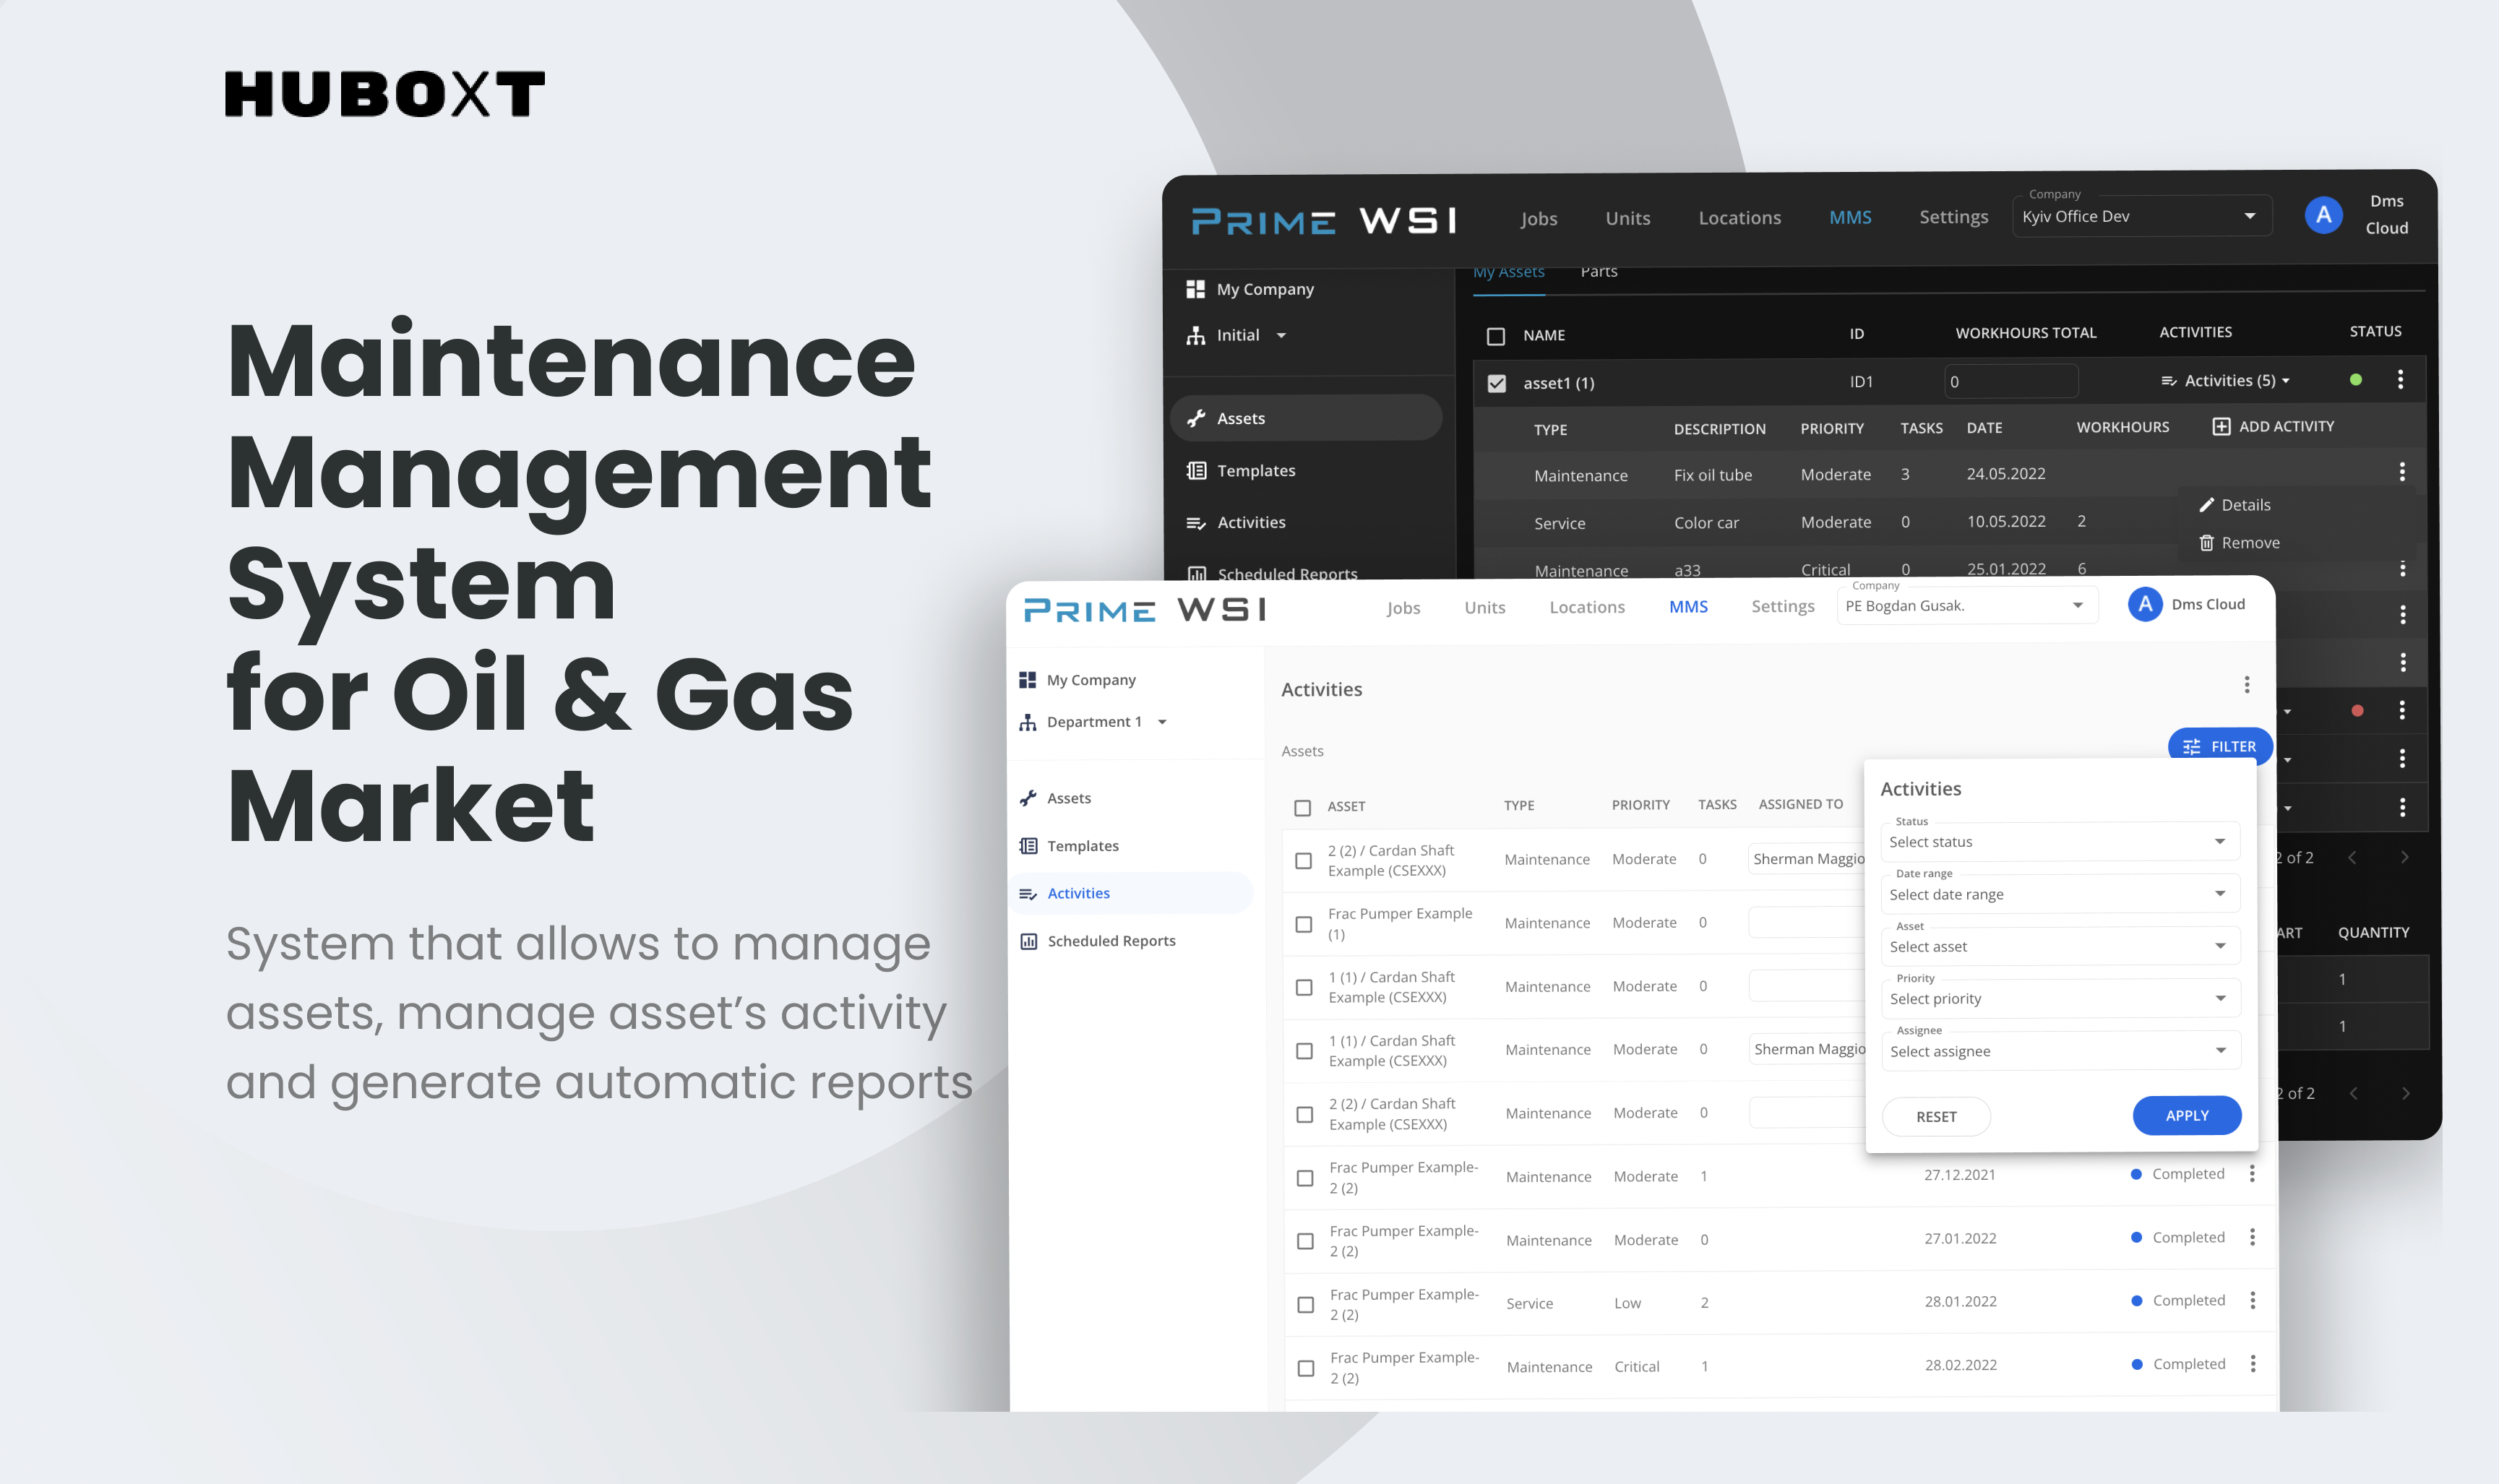The image size is (2499, 1484).
Task: Check first 2 (2) / Cardan Shaft row
Action: pos(1303,861)
